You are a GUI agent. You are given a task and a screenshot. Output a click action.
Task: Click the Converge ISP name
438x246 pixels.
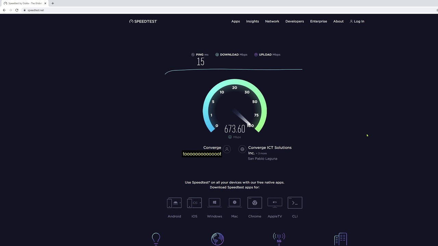[x=212, y=148]
